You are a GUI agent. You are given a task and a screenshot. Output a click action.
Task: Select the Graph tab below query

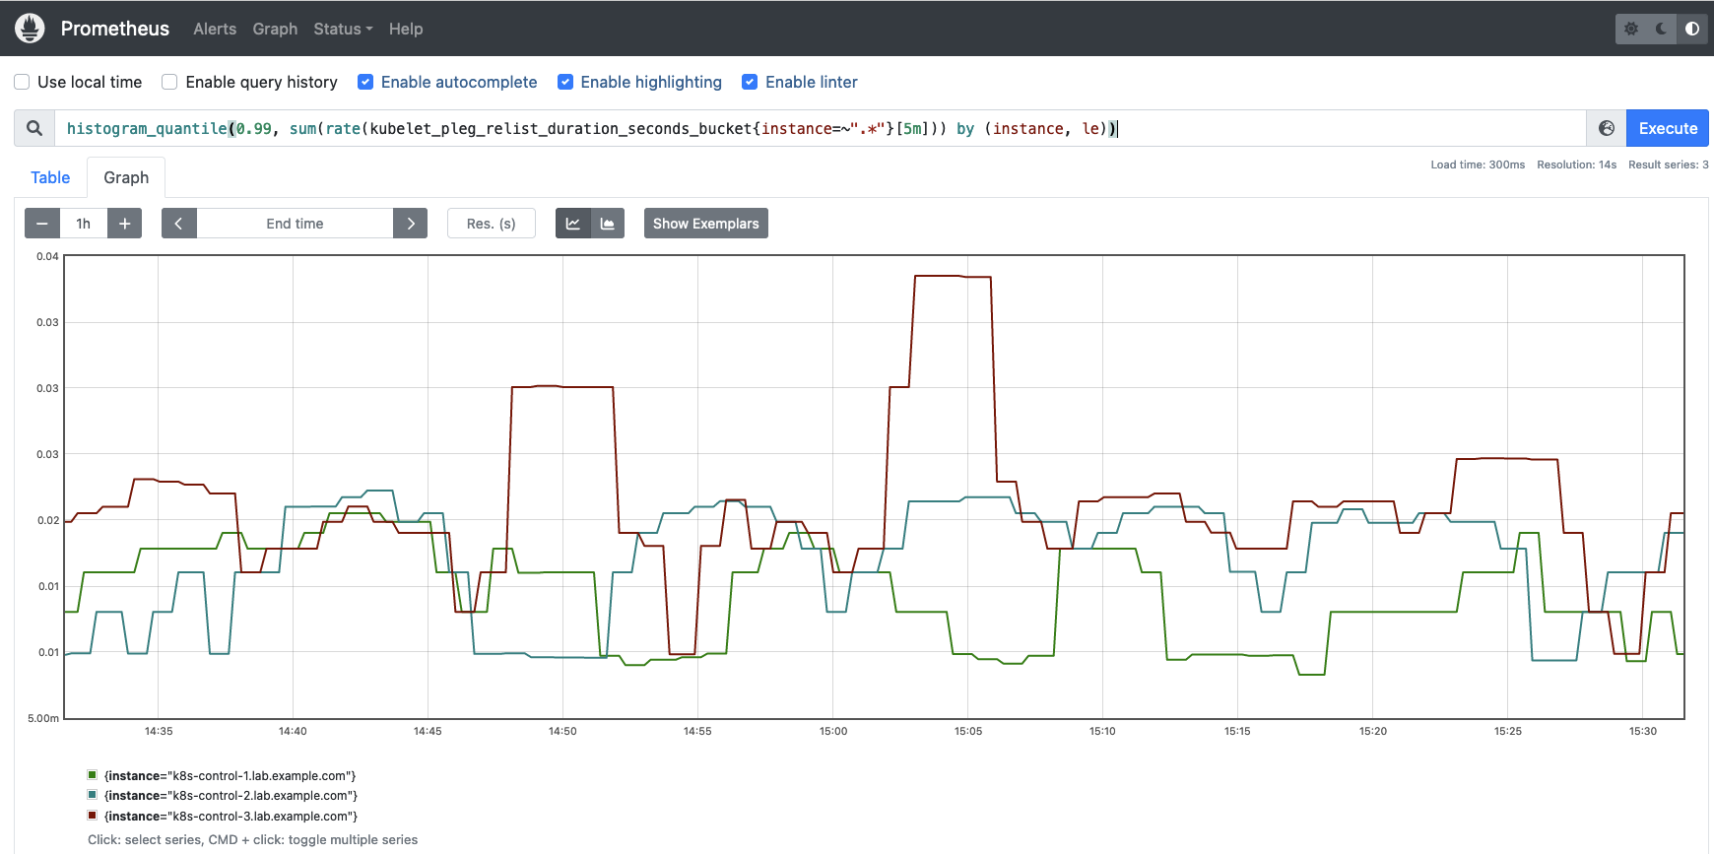pyautogui.click(x=126, y=177)
